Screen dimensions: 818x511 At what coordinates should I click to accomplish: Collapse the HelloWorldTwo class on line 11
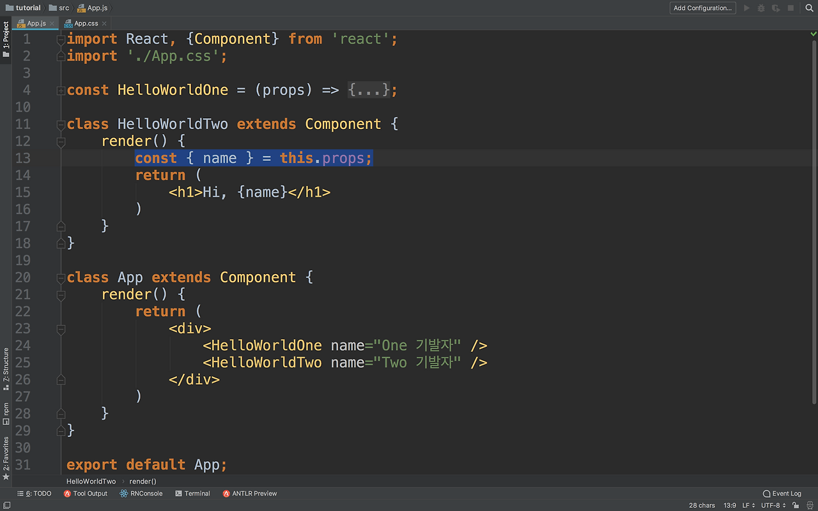click(61, 125)
